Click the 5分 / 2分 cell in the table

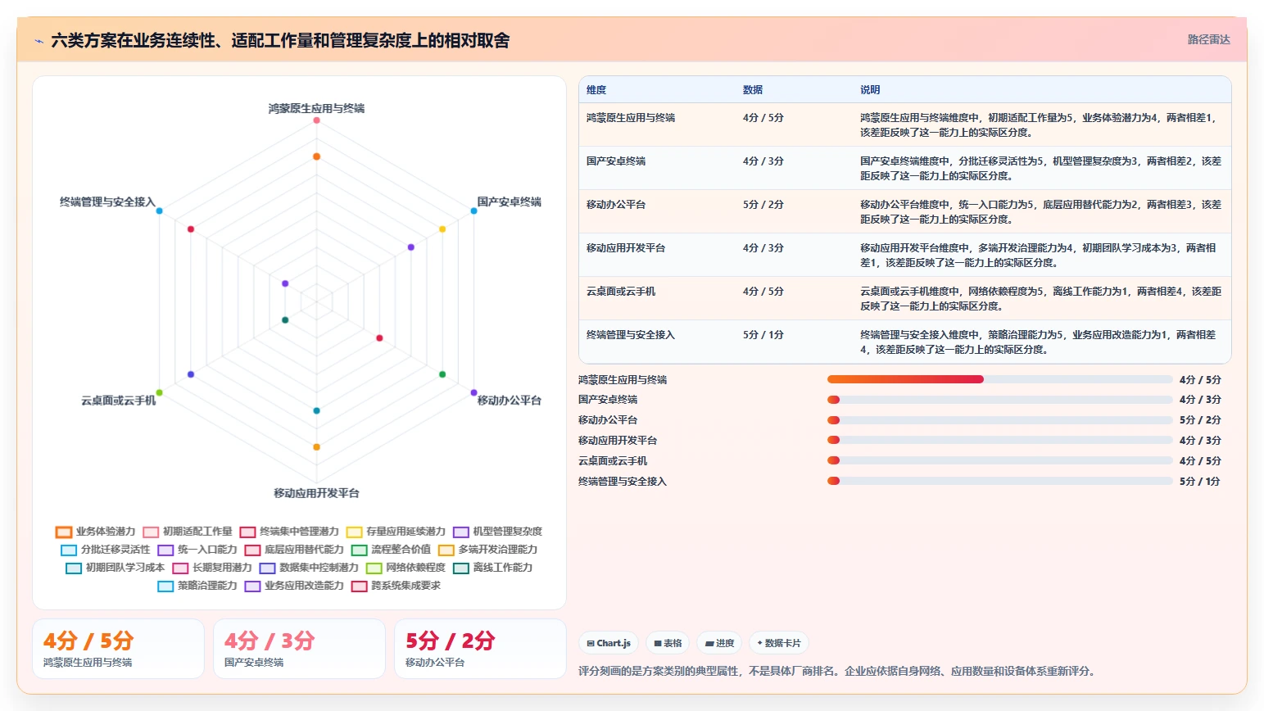click(763, 205)
